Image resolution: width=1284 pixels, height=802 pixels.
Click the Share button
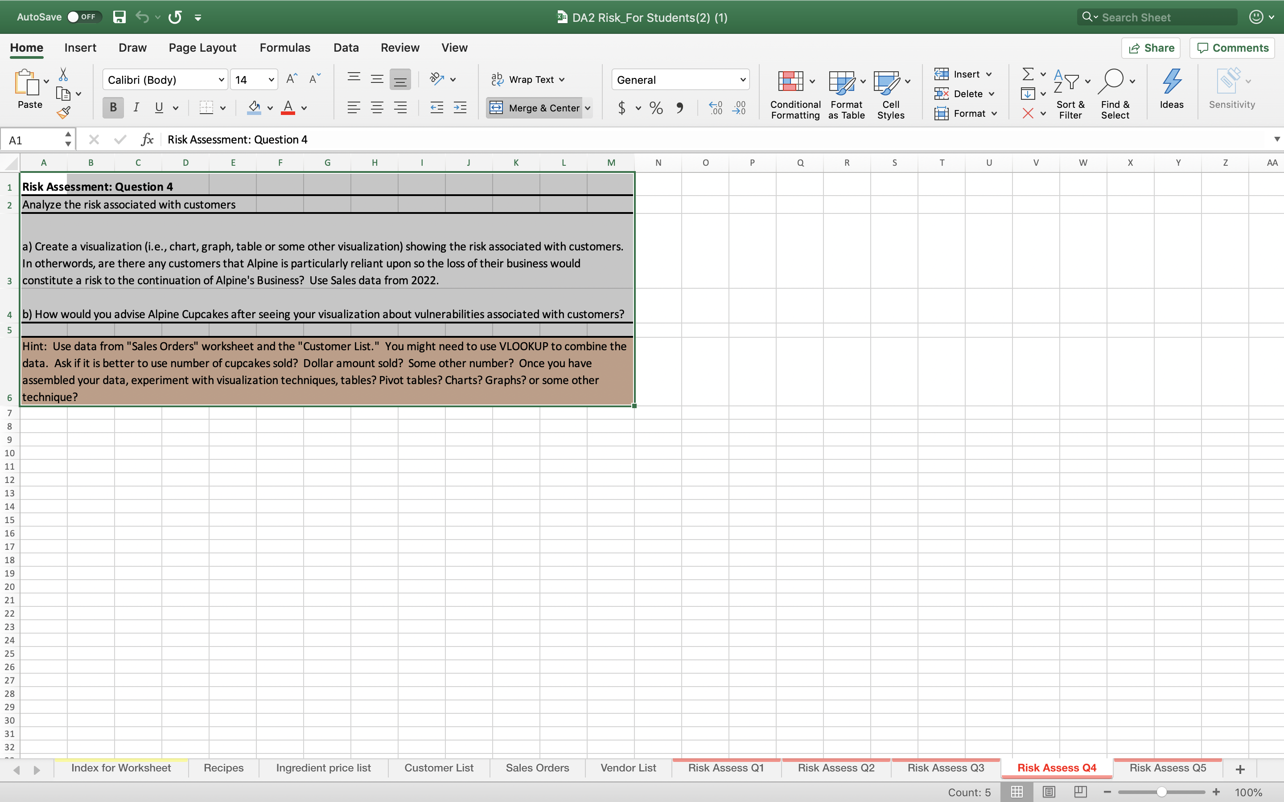click(x=1151, y=48)
